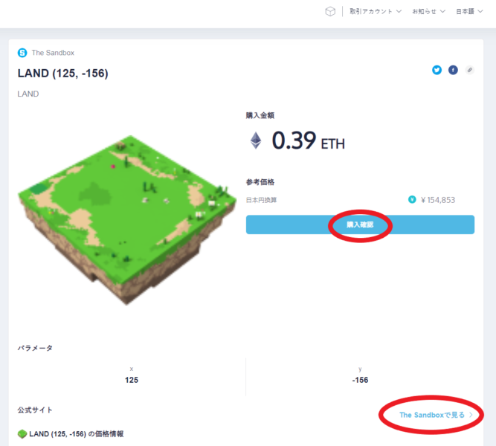Click the grey LAND category label

click(28, 94)
